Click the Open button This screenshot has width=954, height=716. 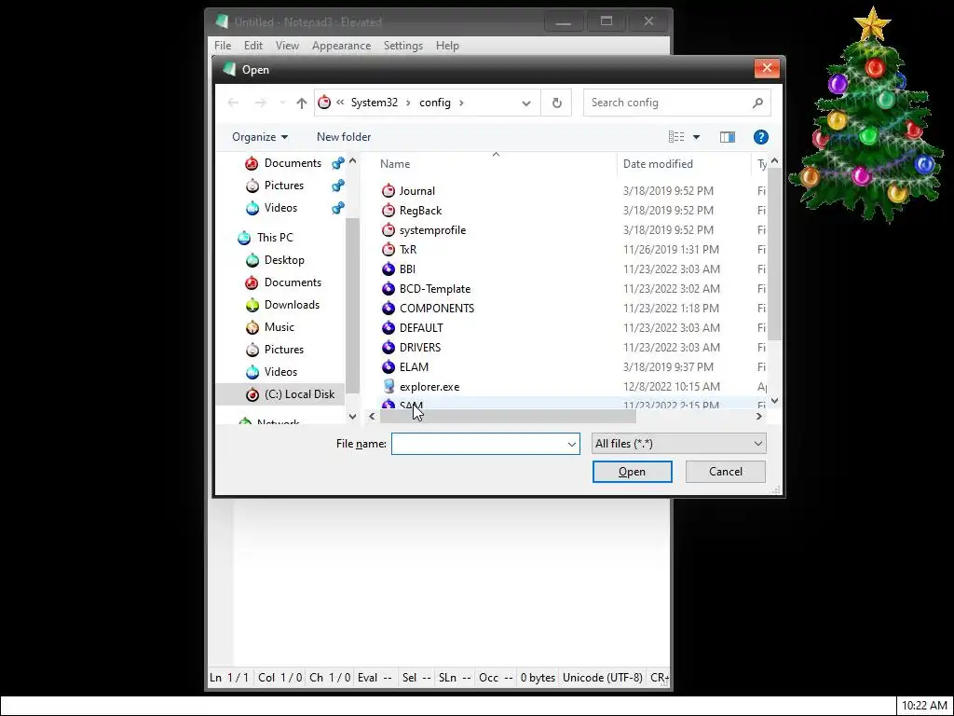coord(633,471)
